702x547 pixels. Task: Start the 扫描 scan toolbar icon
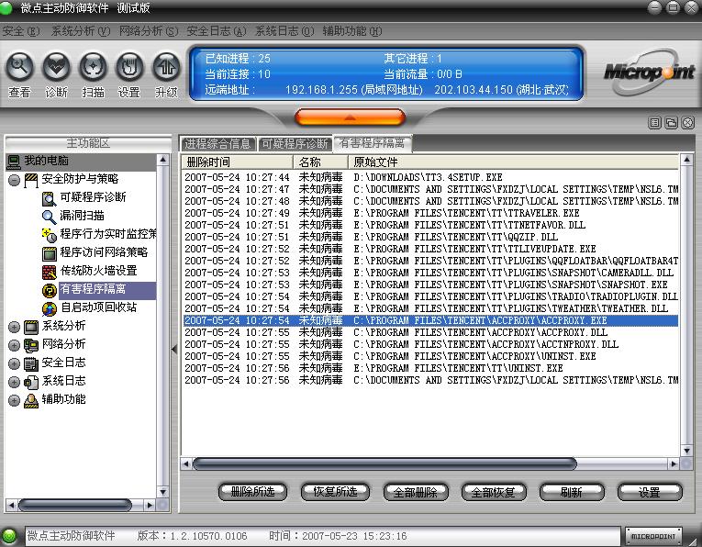(x=93, y=67)
